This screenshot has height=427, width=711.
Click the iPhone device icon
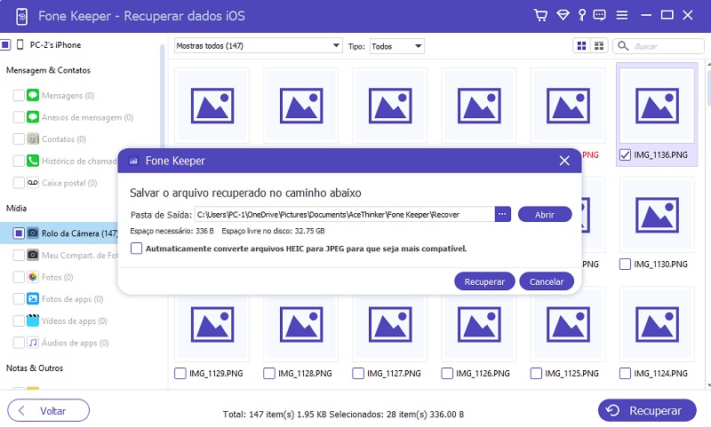(x=20, y=44)
